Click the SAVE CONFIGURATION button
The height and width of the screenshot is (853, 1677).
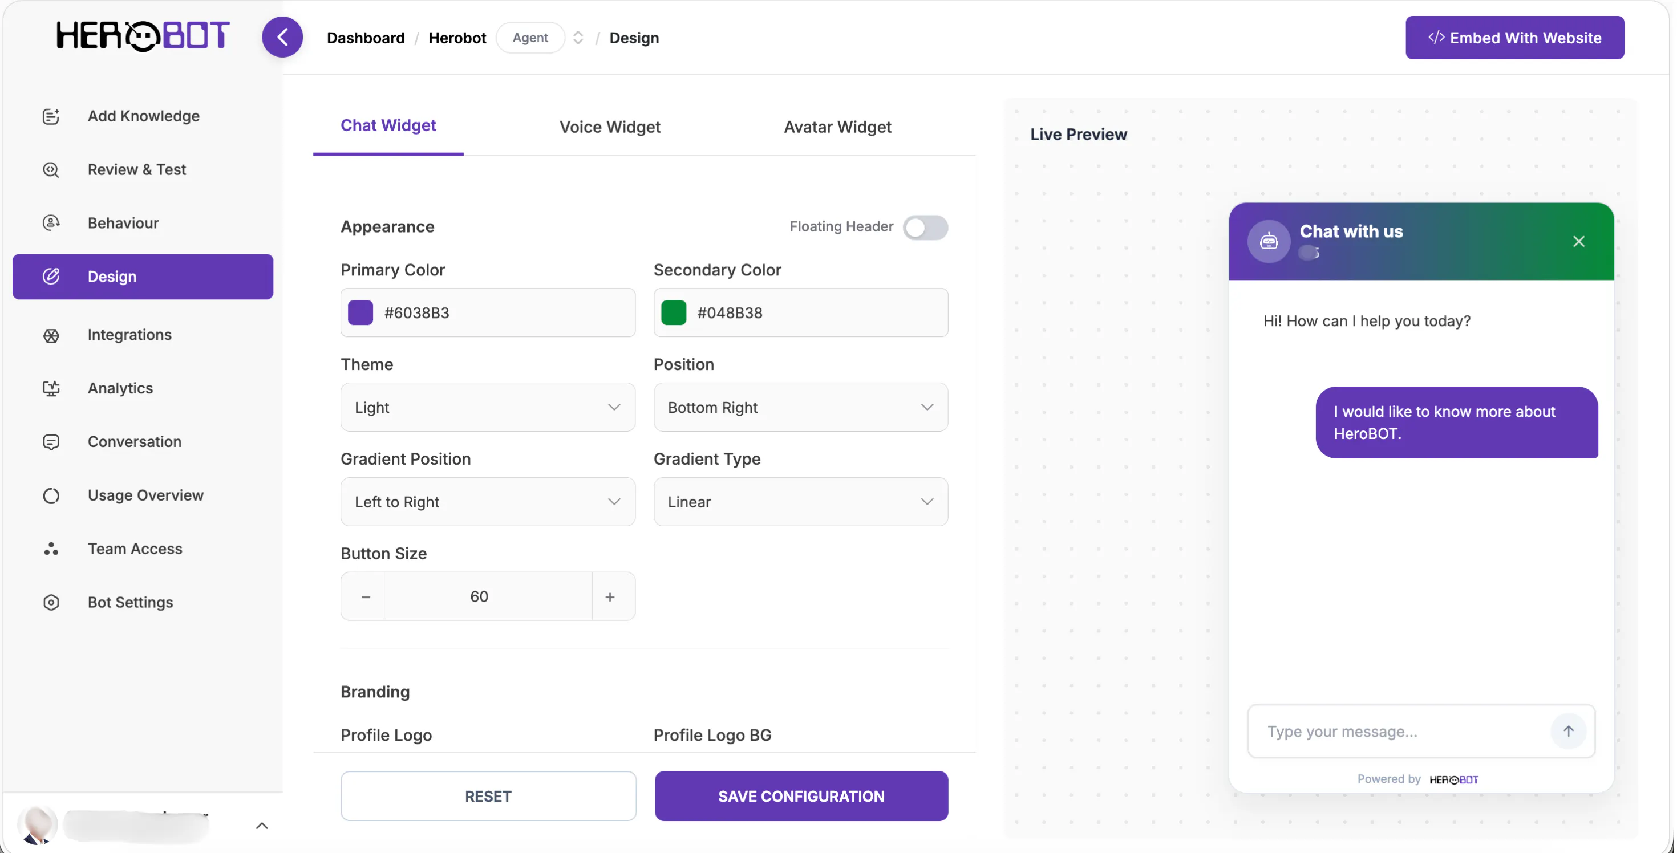[x=801, y=796]
